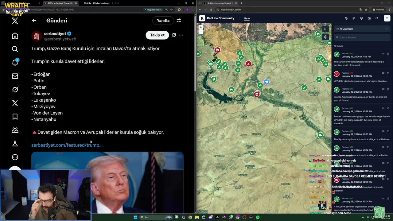Open Bookmarks in X sidebar

(x=15, y=117)
